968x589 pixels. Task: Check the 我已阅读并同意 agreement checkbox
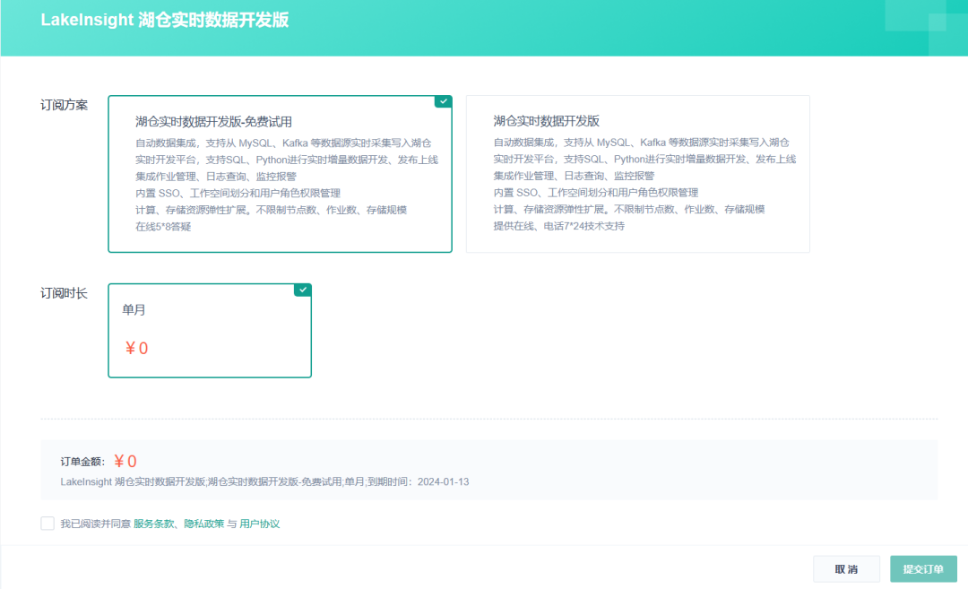click(x=48, y=524)
